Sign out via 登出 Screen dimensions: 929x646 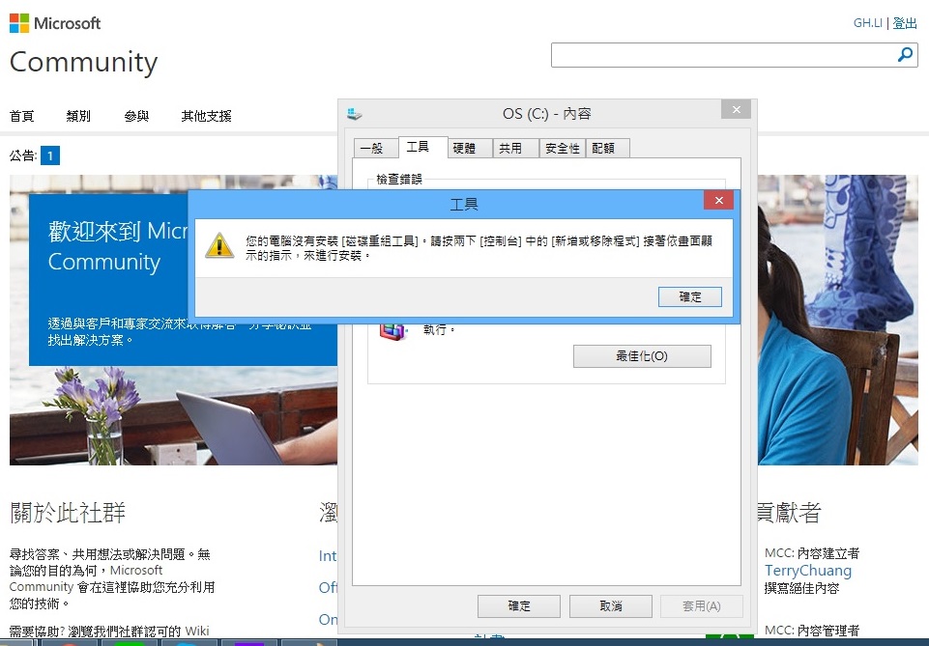tap(905, 23)
